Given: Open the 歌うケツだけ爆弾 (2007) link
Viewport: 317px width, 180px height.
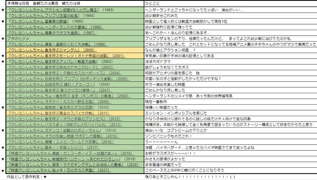Looking at the screenshot, I should (x=60, y=90).
